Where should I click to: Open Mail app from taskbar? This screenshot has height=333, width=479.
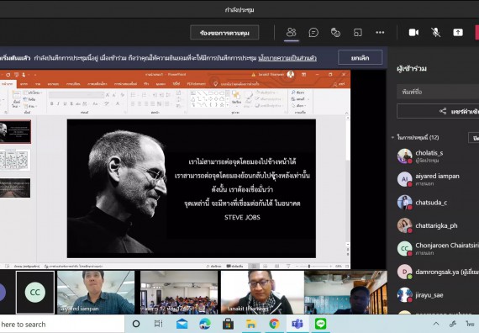(182, 324)
